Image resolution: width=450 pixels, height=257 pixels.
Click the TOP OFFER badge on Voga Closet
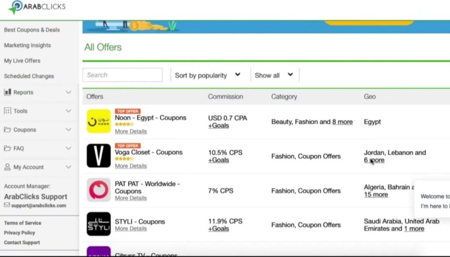128,146
